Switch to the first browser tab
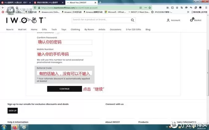 click(x=16, y=2)
